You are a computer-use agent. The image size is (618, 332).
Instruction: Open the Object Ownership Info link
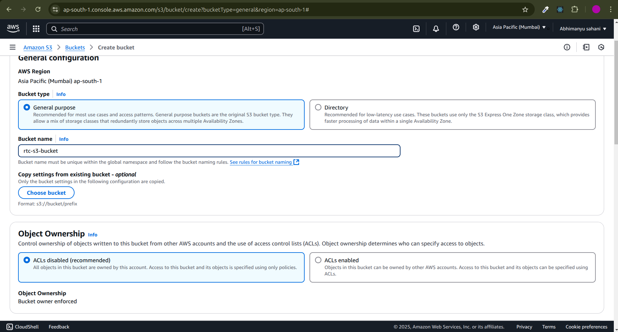pyautogui.click(x=93, y=235)
